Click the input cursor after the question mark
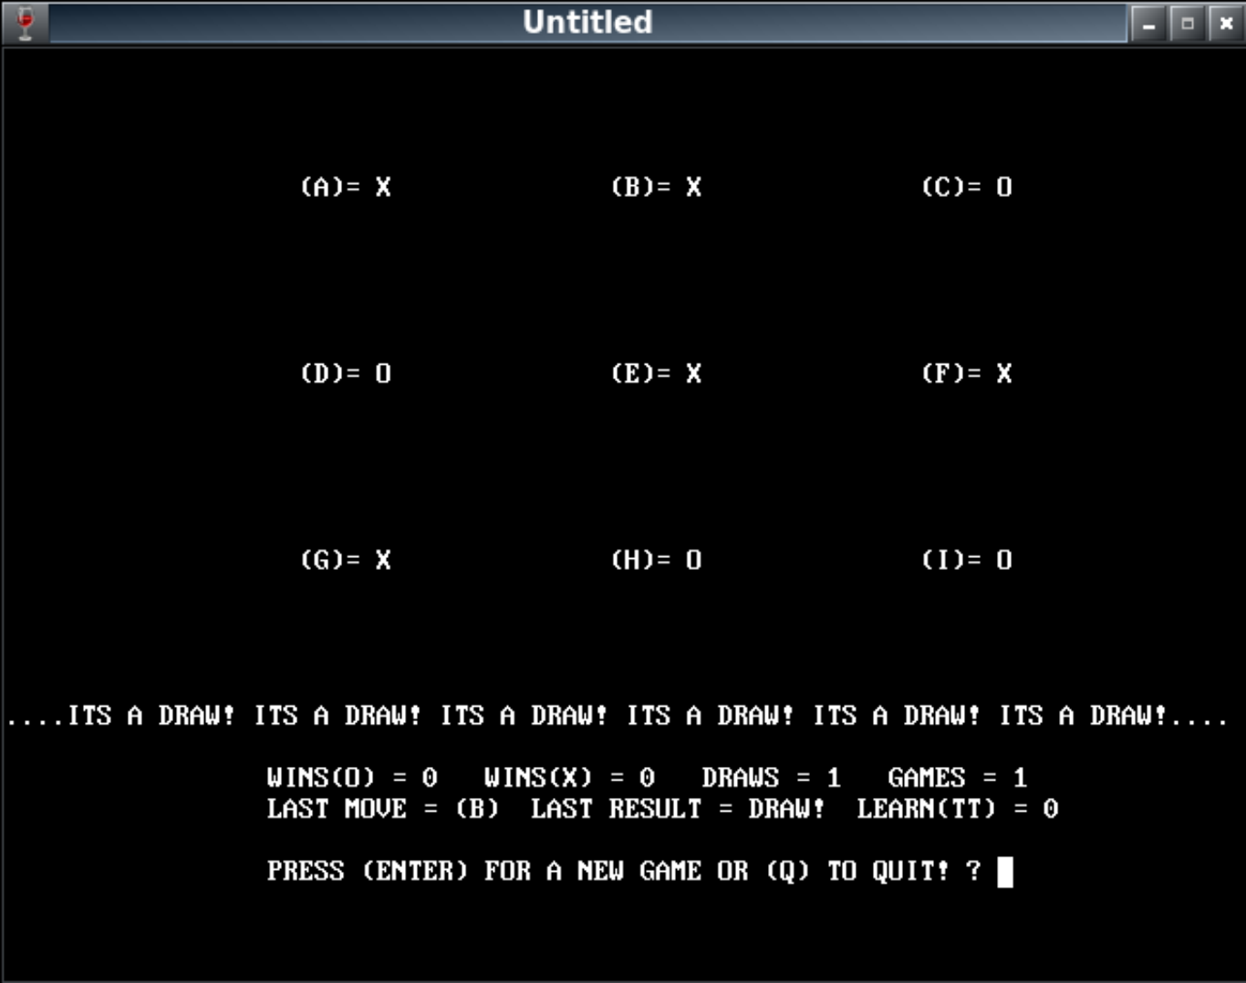The width and height of the screenshot is (1246, 983). 1004,872
